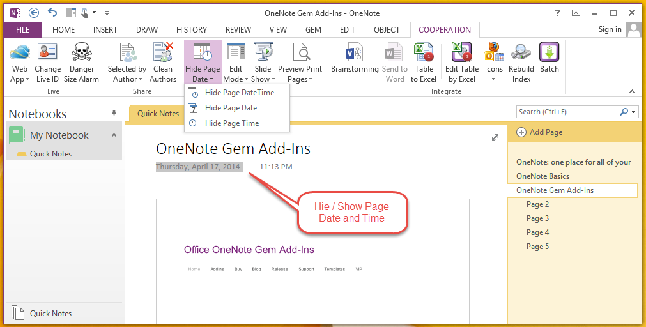This screenshot has height=327, width=646.
Task: Open the Web App ribbon button
Action: click(x=19, y=63)
